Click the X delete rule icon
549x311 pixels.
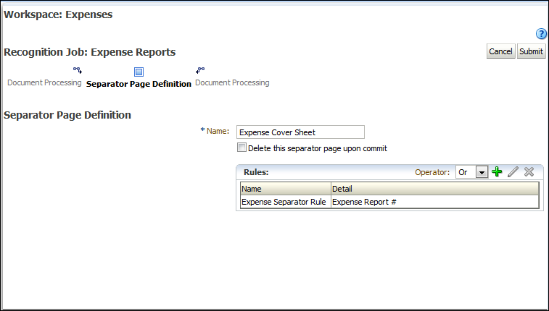[x=529, y=171]
